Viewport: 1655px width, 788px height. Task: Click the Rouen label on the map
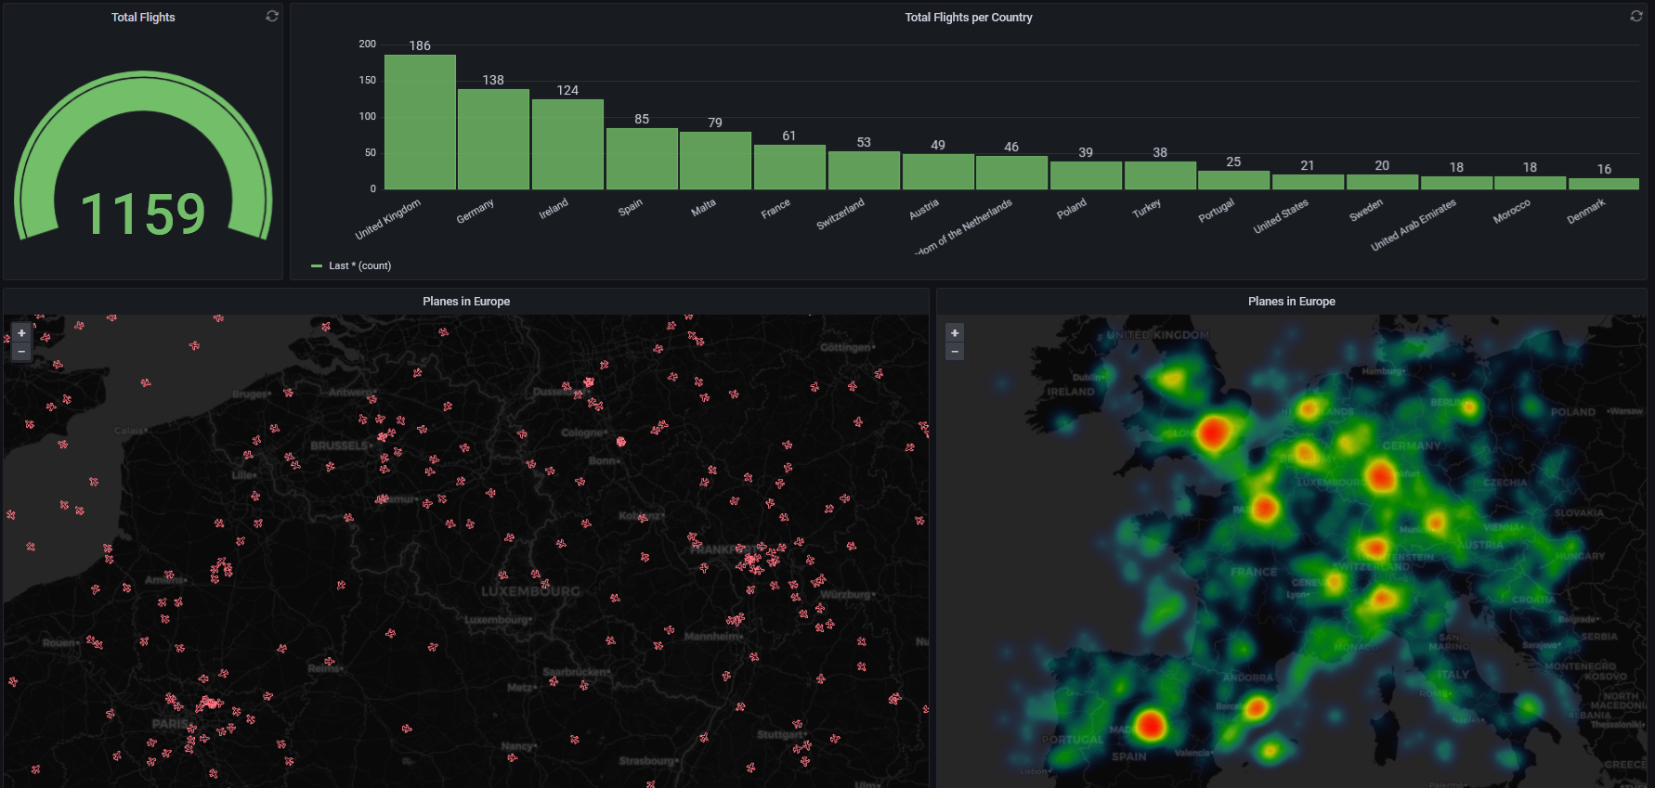[59, 642]
